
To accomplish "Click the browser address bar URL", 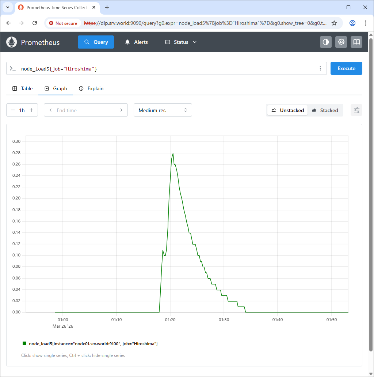I will point(205,23).
